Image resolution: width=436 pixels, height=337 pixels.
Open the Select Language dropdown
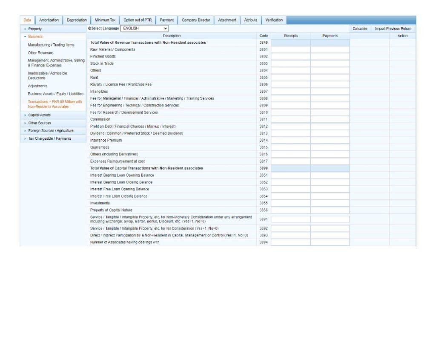[145, 29]
